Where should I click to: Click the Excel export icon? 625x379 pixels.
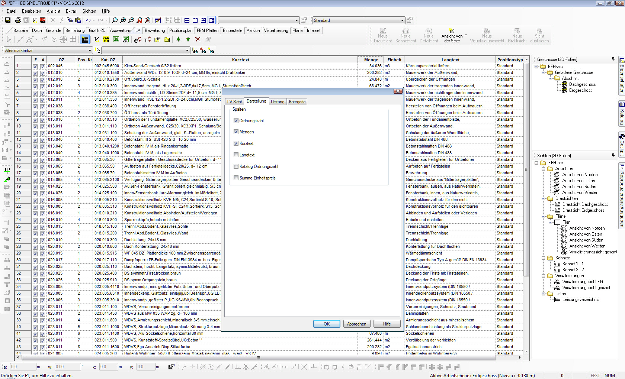pos(116,39)
